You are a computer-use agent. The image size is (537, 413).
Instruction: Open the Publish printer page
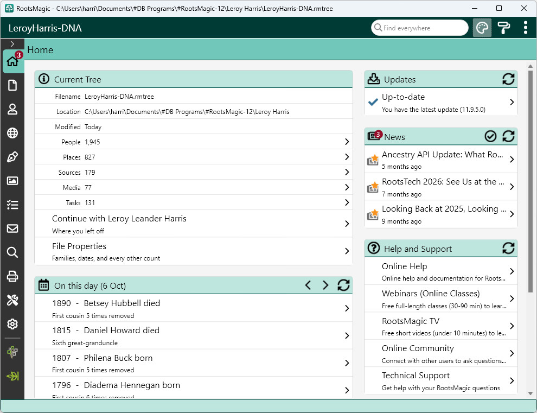12,276
